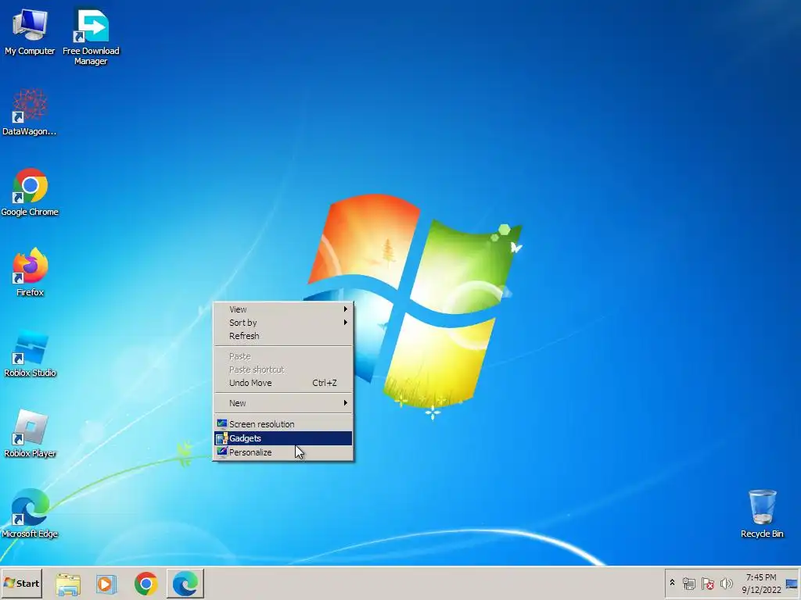
Task: Open the Action Center flag icon
Action: click(707, 584)
